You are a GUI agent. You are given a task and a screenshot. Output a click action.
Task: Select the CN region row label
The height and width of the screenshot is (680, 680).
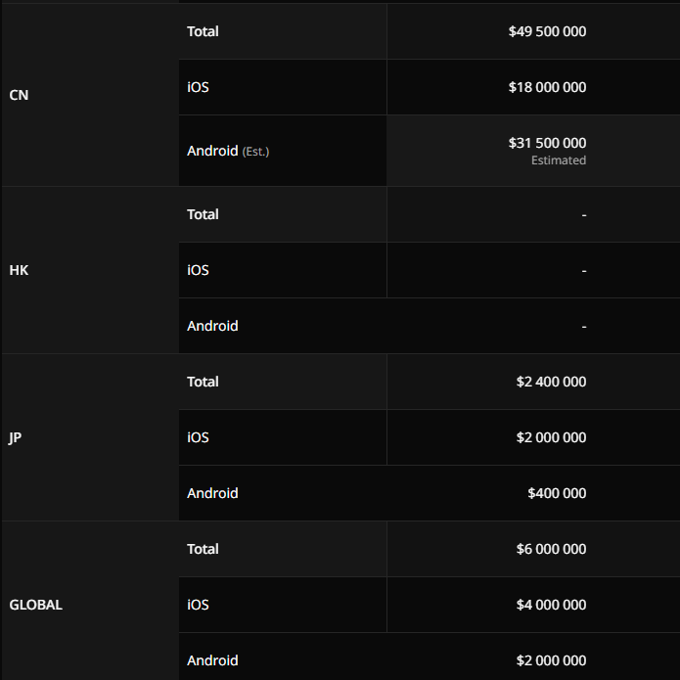[x=19, y=95]
